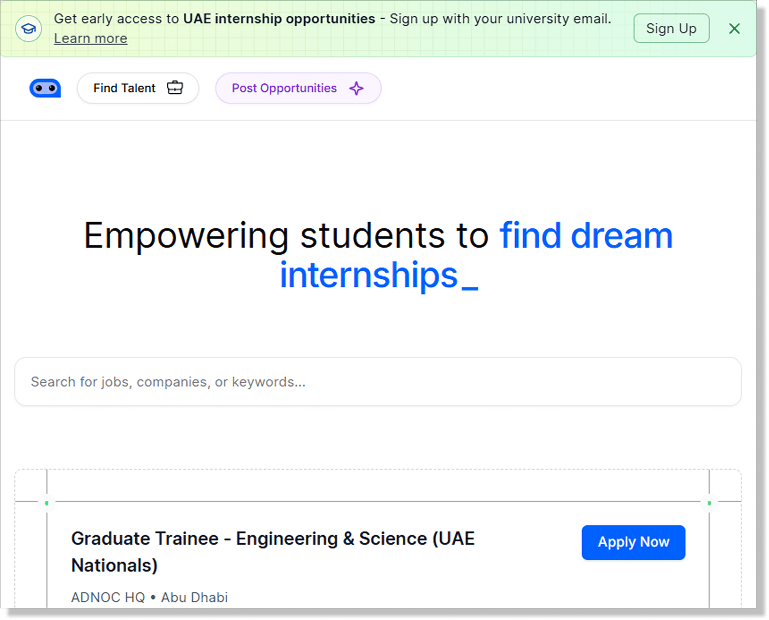Open the Learn more link
769x620 pixels.
(91, 39)
